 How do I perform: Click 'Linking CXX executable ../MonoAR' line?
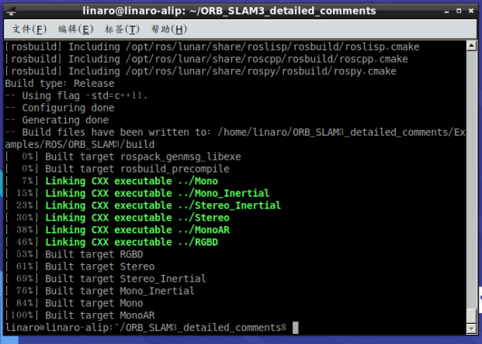click(x=117, y=230)
